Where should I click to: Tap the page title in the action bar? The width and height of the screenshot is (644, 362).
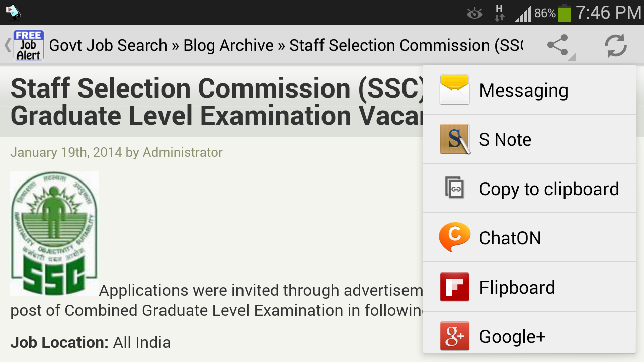tap(286, 45)
